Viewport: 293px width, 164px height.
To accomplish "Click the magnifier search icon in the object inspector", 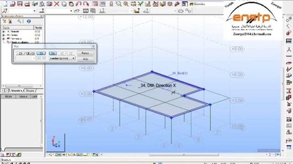I will (19, 21).
